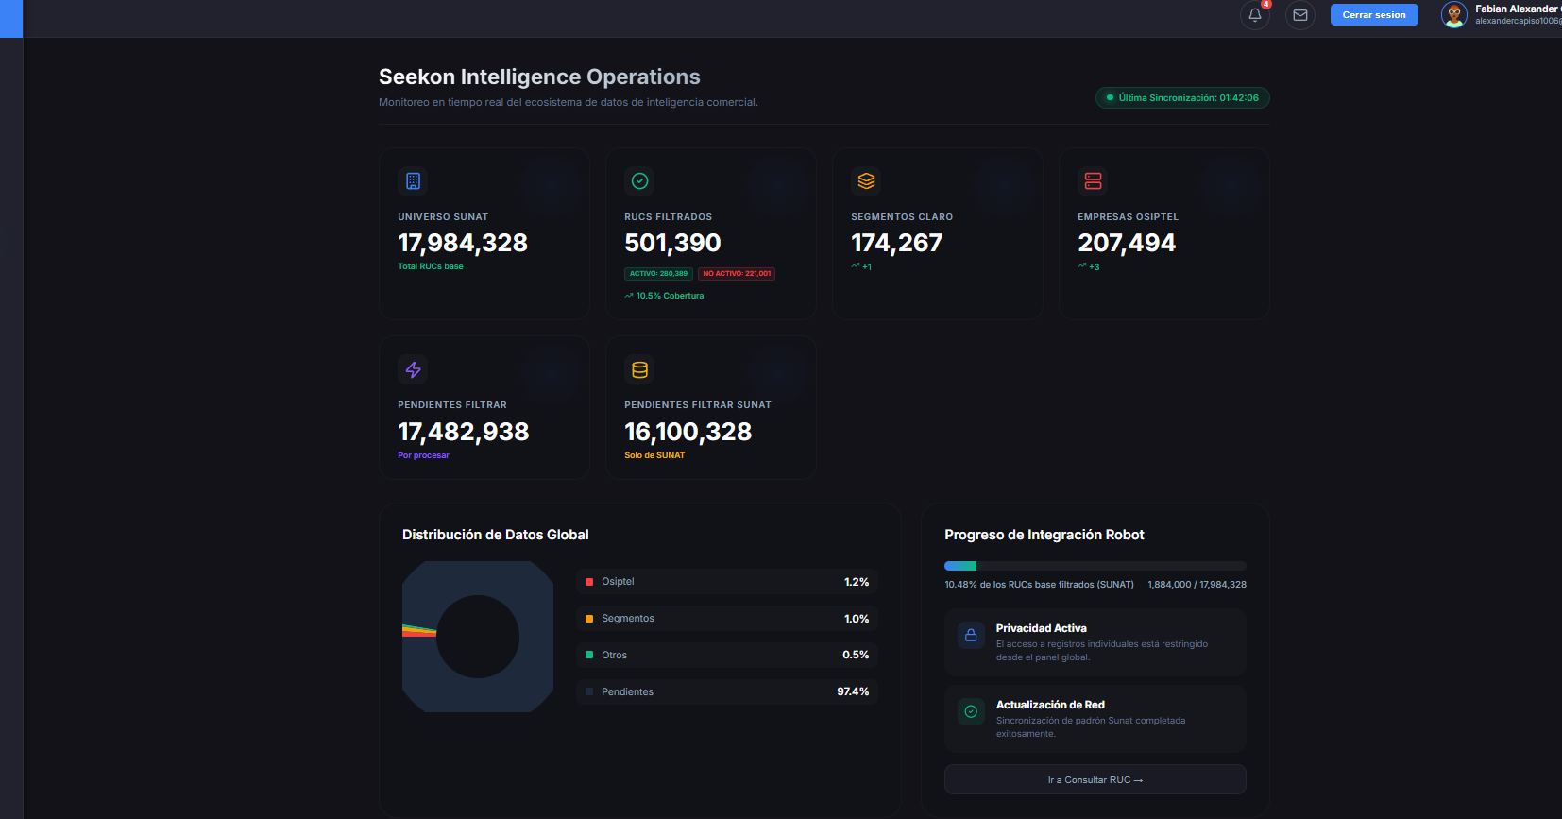The height and width of the screenshot is (819, 1562).
Task: Click the database icon in Pendientes Filtrar SUNAT card
Action: click(x=639, y=369)
